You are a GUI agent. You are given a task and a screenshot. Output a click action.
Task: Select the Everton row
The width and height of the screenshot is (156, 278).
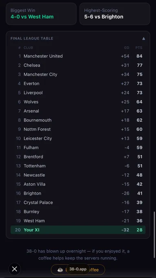coord(78,83)
